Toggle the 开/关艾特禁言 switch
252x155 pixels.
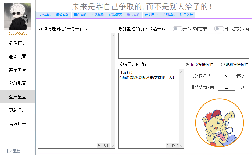pyautogui.click(x=177, y=29)
